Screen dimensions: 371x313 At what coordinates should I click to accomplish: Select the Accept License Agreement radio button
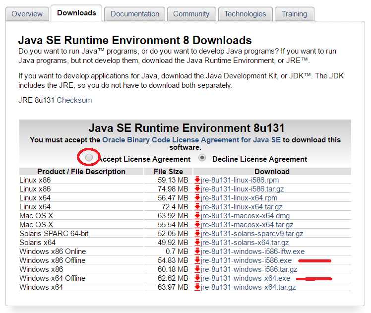click(x=89, y=157)
